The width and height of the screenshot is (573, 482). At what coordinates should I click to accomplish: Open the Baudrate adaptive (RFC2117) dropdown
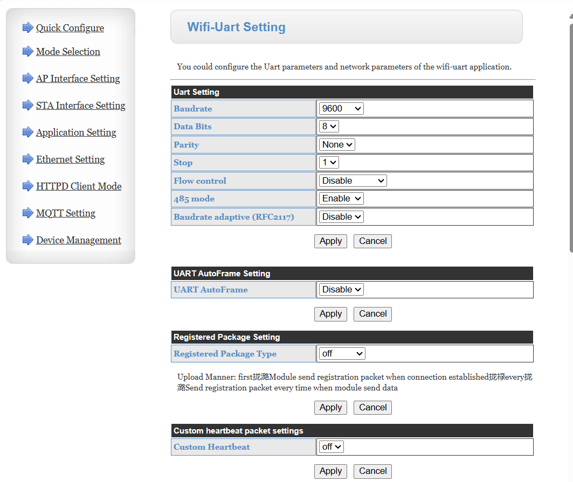click(341, 217)
